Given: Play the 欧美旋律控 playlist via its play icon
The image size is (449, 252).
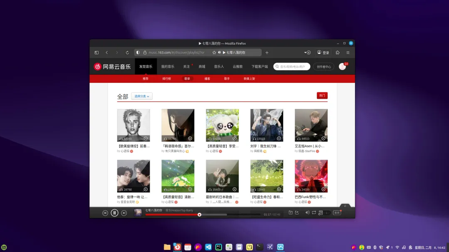Looking at the screenshot, I should coord(146,138).
